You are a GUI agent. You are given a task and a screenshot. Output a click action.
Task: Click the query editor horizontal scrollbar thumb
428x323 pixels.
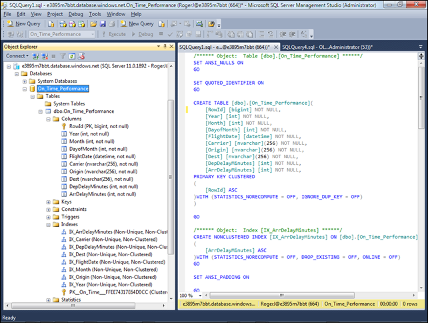click(282, 296)
